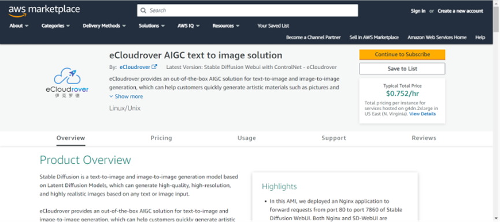Open the Reviews tab
The height and width of the screenshot is (222, 500).
click(424, 138)
